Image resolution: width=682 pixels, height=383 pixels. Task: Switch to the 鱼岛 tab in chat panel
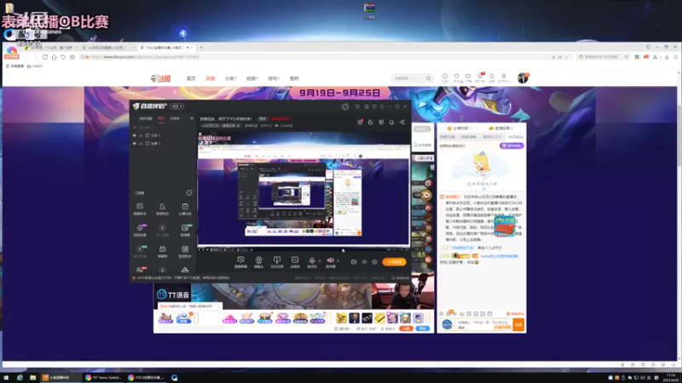point(492,137)
